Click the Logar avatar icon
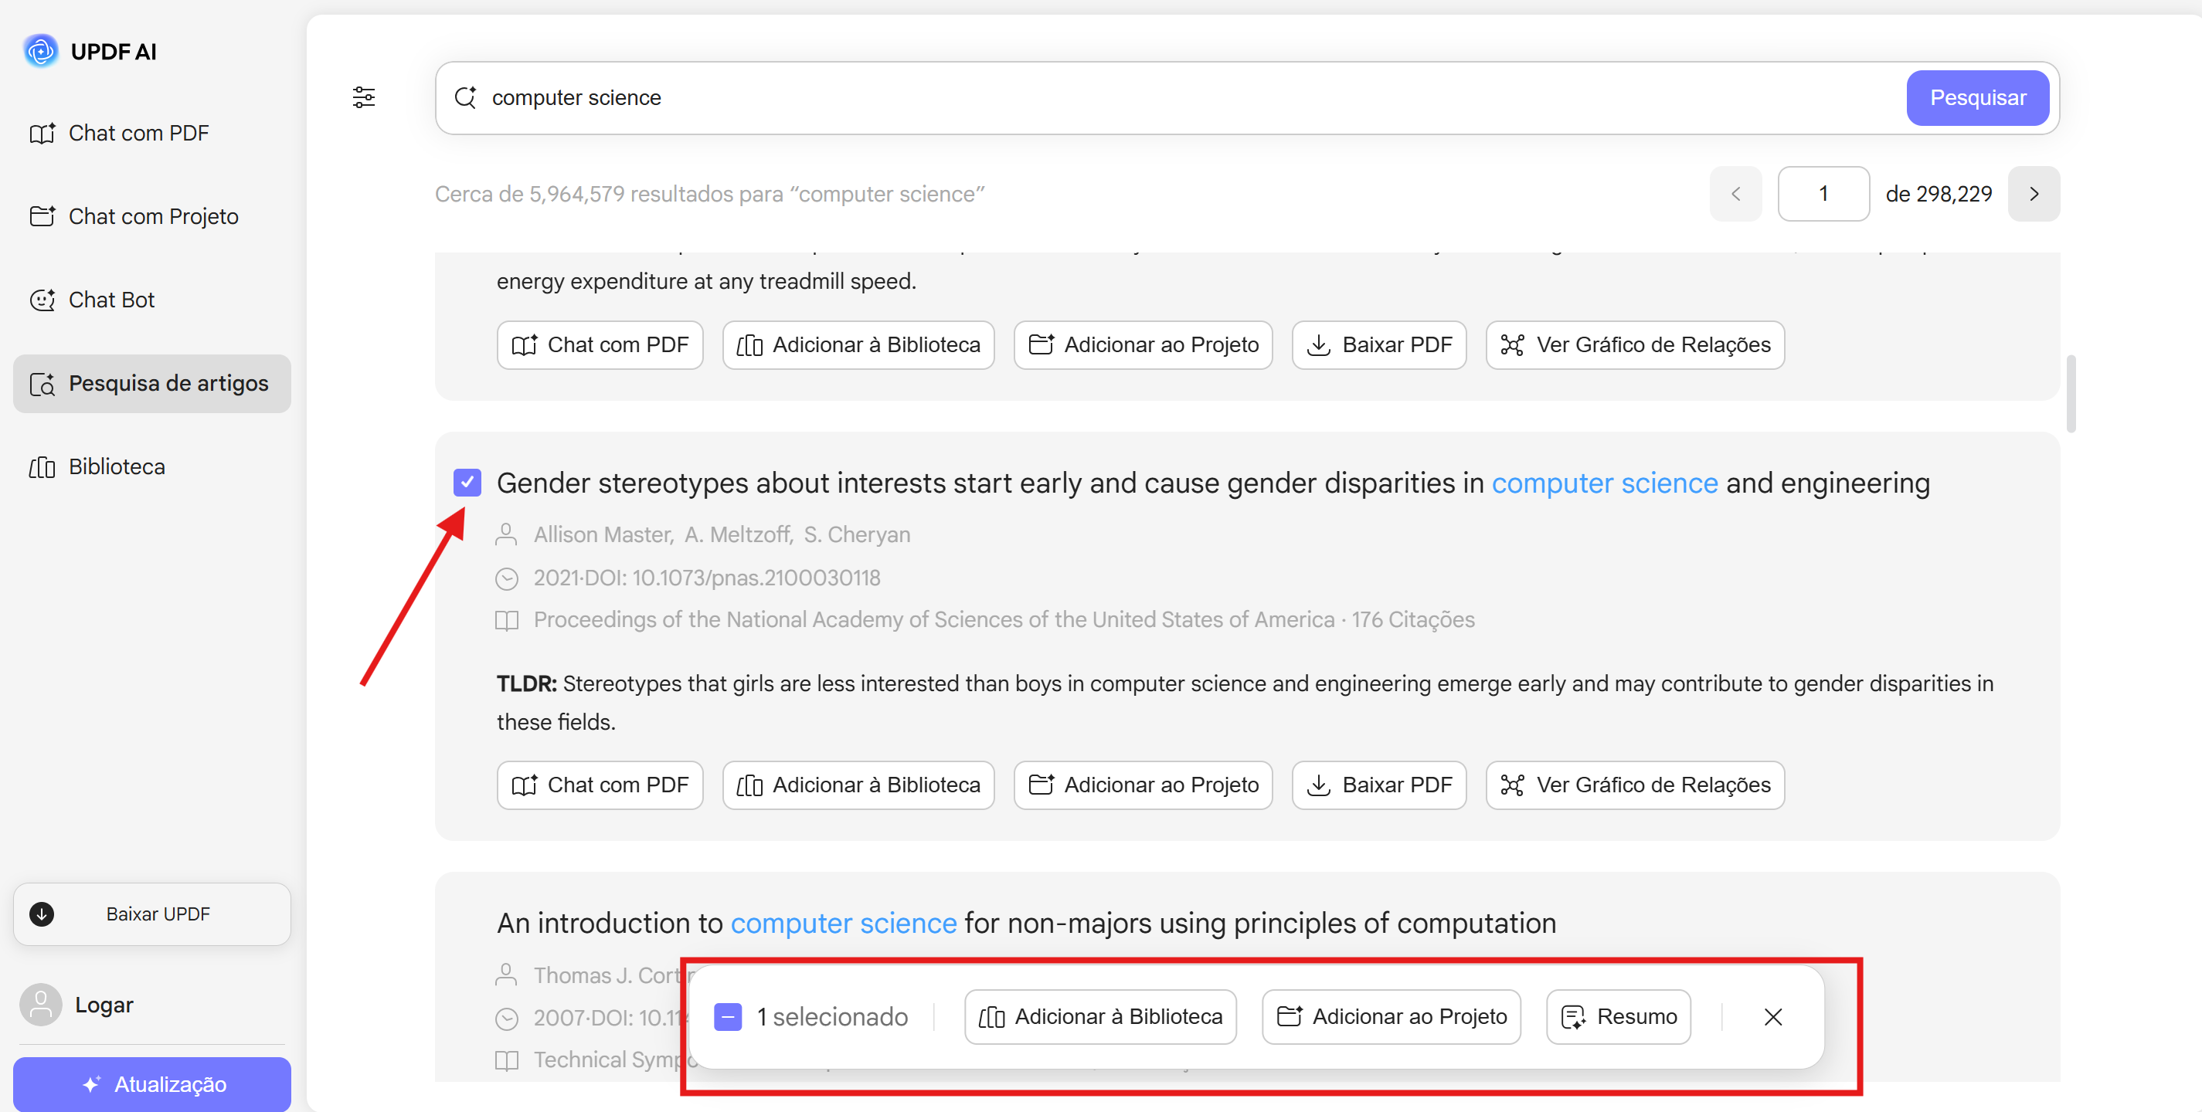Image resolution: width=2202 pixels, height=1112 pixels. click(x=41, y=1005)
